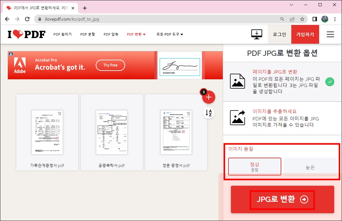Click Try free in the Acrobat ad
Screen dimensions: 342x221
(110, 65)
